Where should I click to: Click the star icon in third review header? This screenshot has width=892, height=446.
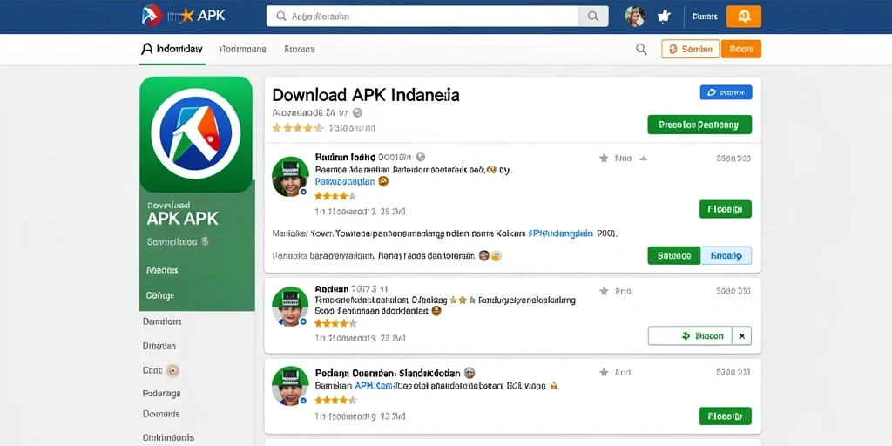[604, 372]
